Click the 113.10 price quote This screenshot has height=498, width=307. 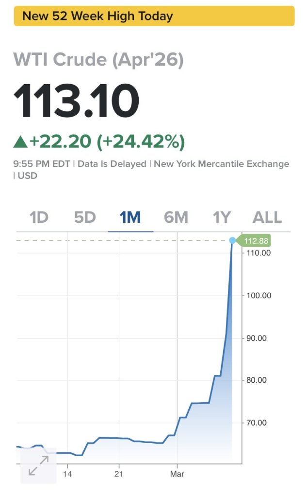[77, 101]
